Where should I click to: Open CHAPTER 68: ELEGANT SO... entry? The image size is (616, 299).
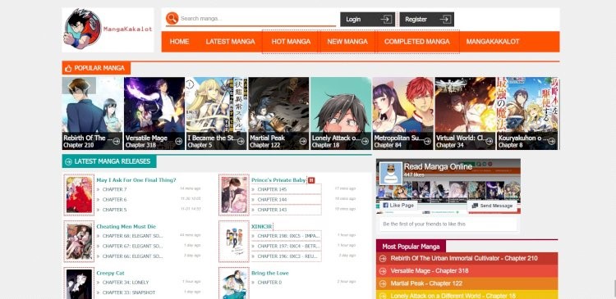132,236
